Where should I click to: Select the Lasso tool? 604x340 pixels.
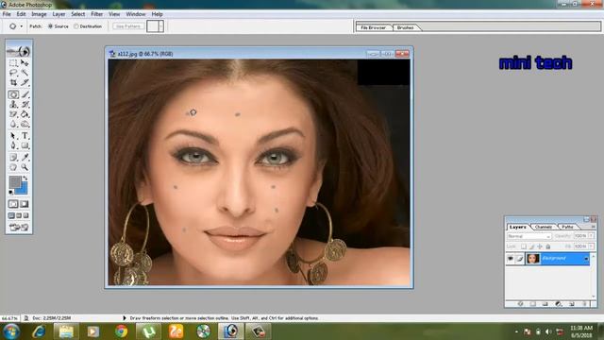tap(13, 73)
